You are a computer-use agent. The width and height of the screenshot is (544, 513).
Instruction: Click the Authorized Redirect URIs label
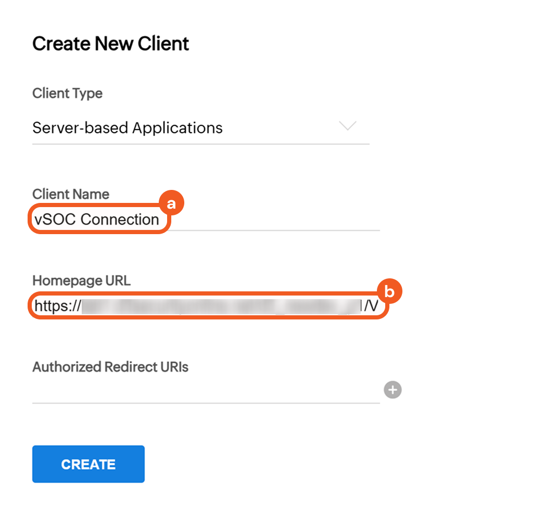[x=110, y=367]
